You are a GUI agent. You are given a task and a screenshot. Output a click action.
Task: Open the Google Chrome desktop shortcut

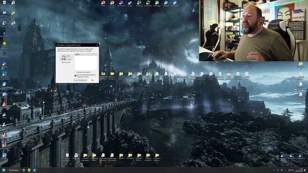[x=112, y=4]
